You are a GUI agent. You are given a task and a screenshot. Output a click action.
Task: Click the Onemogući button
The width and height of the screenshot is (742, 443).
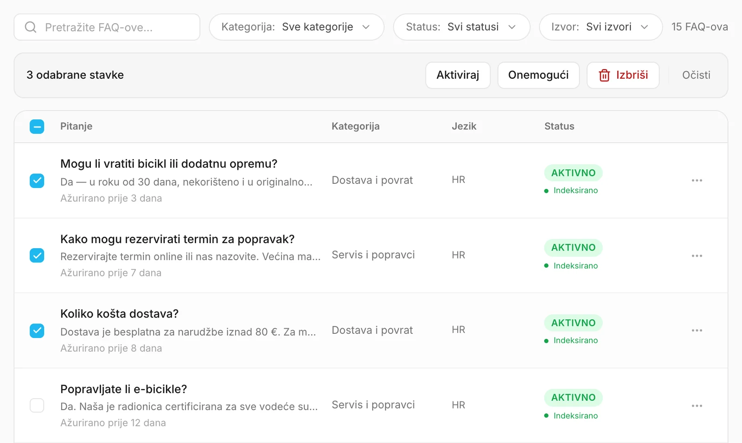pyautogui.click(x=538, y=75)
